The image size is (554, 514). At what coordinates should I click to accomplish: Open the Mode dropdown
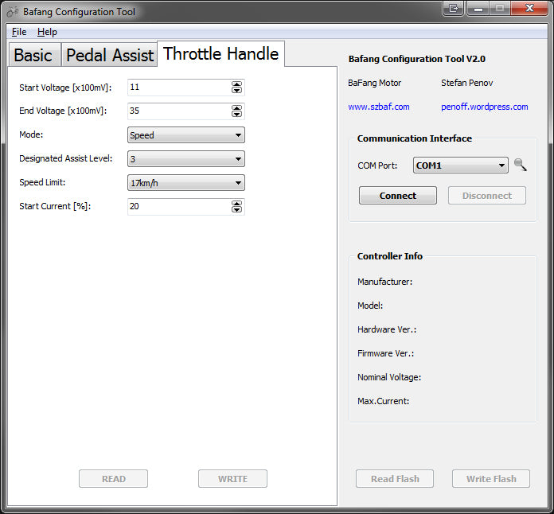click(x=185, y=135)
